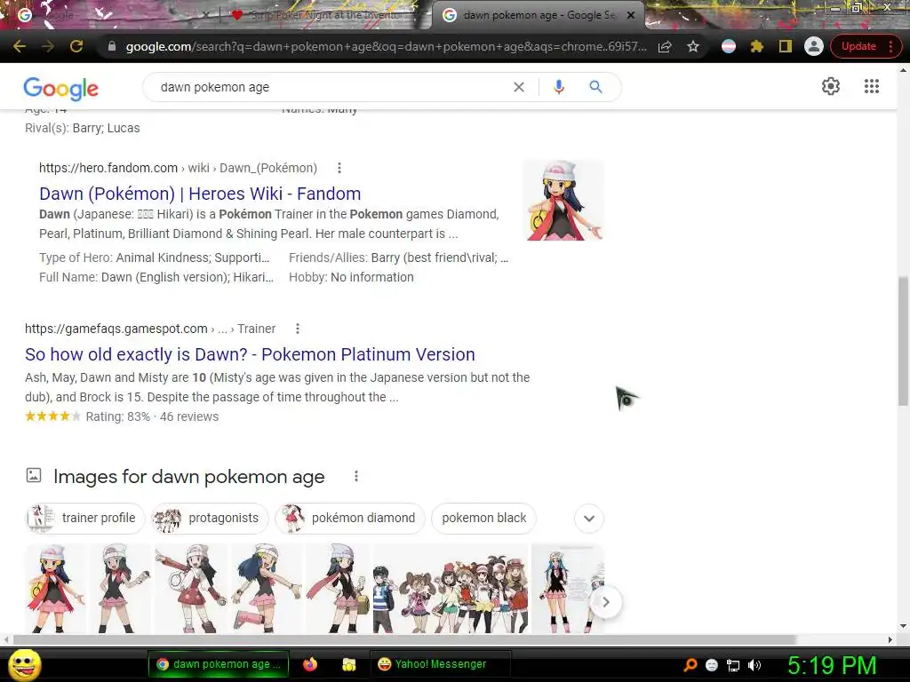
Task: Open Dawn (Pokémon) Heroes Wiki link
Action: click(200, 194)
